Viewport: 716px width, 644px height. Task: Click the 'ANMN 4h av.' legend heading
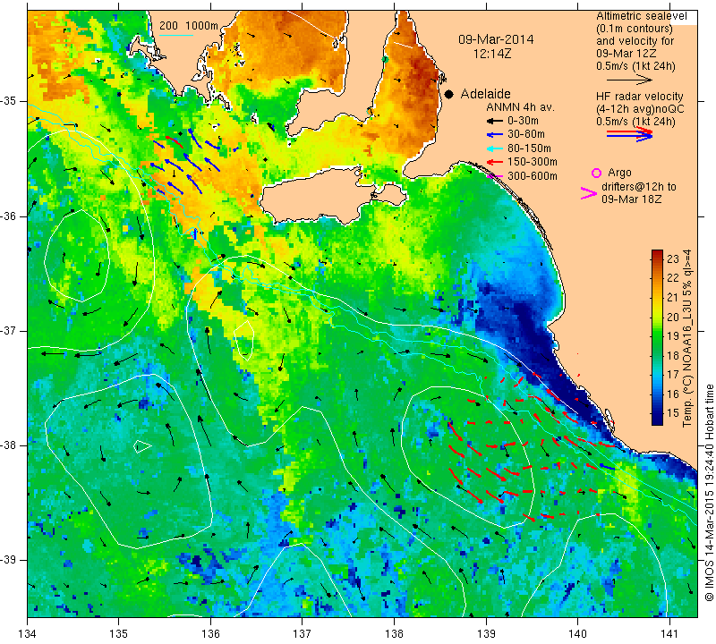521,107
